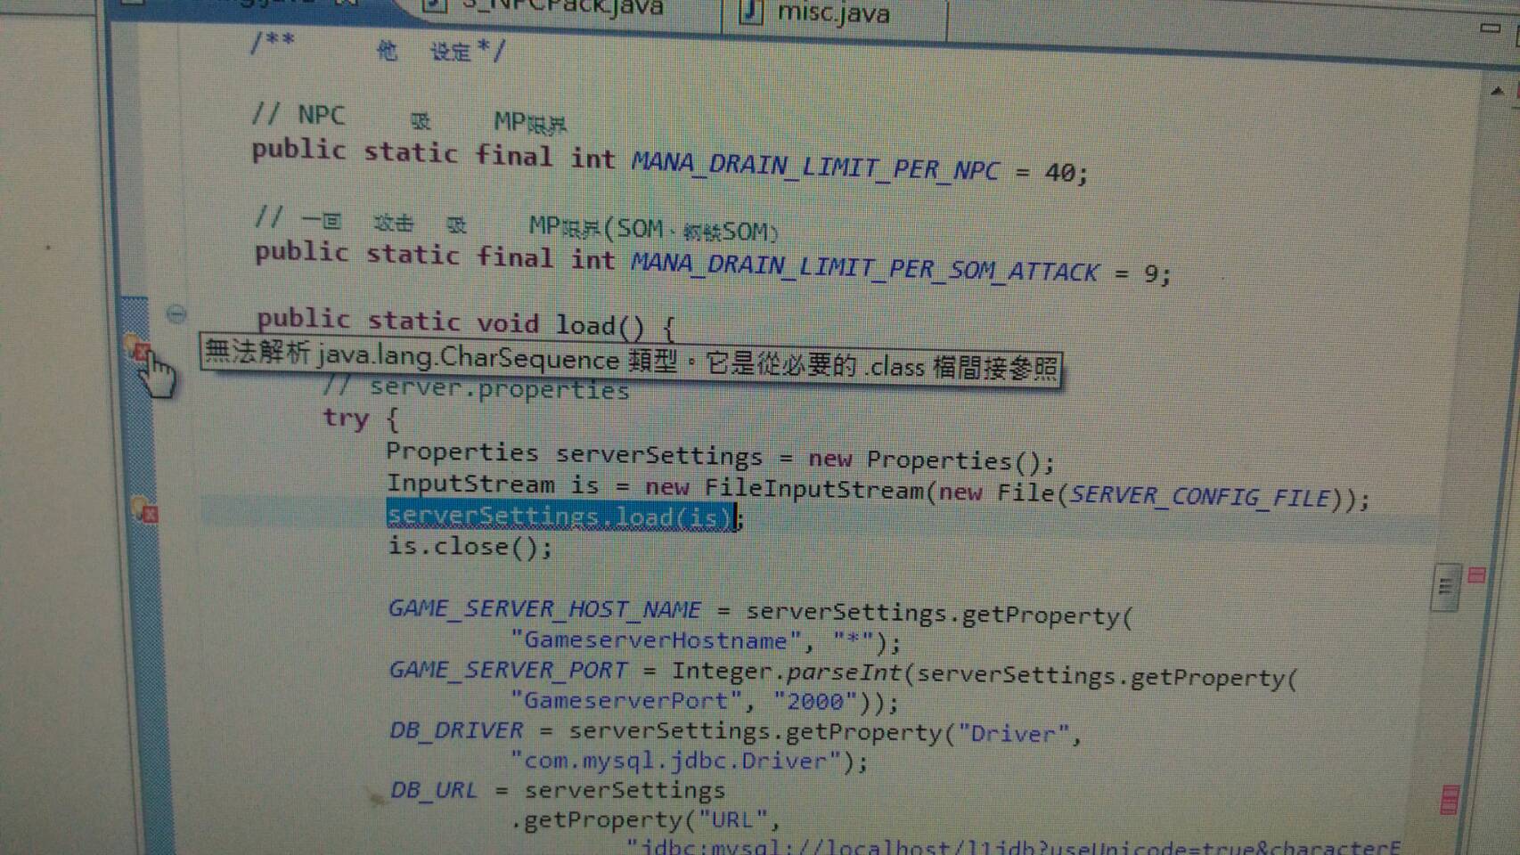The height and width of the screenshot is (855, 1520).
Task: Click the "// NPC" MP limit comment line
Action: 409,118
